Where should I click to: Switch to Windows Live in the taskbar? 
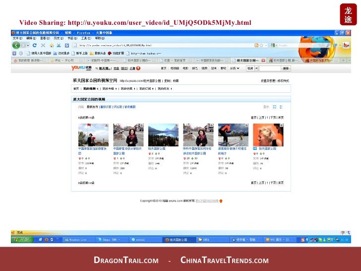78,240
